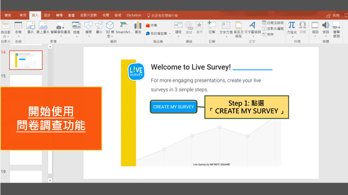
Task: Select slide 19 thumbnail
Action: click(x=26, y=177)
